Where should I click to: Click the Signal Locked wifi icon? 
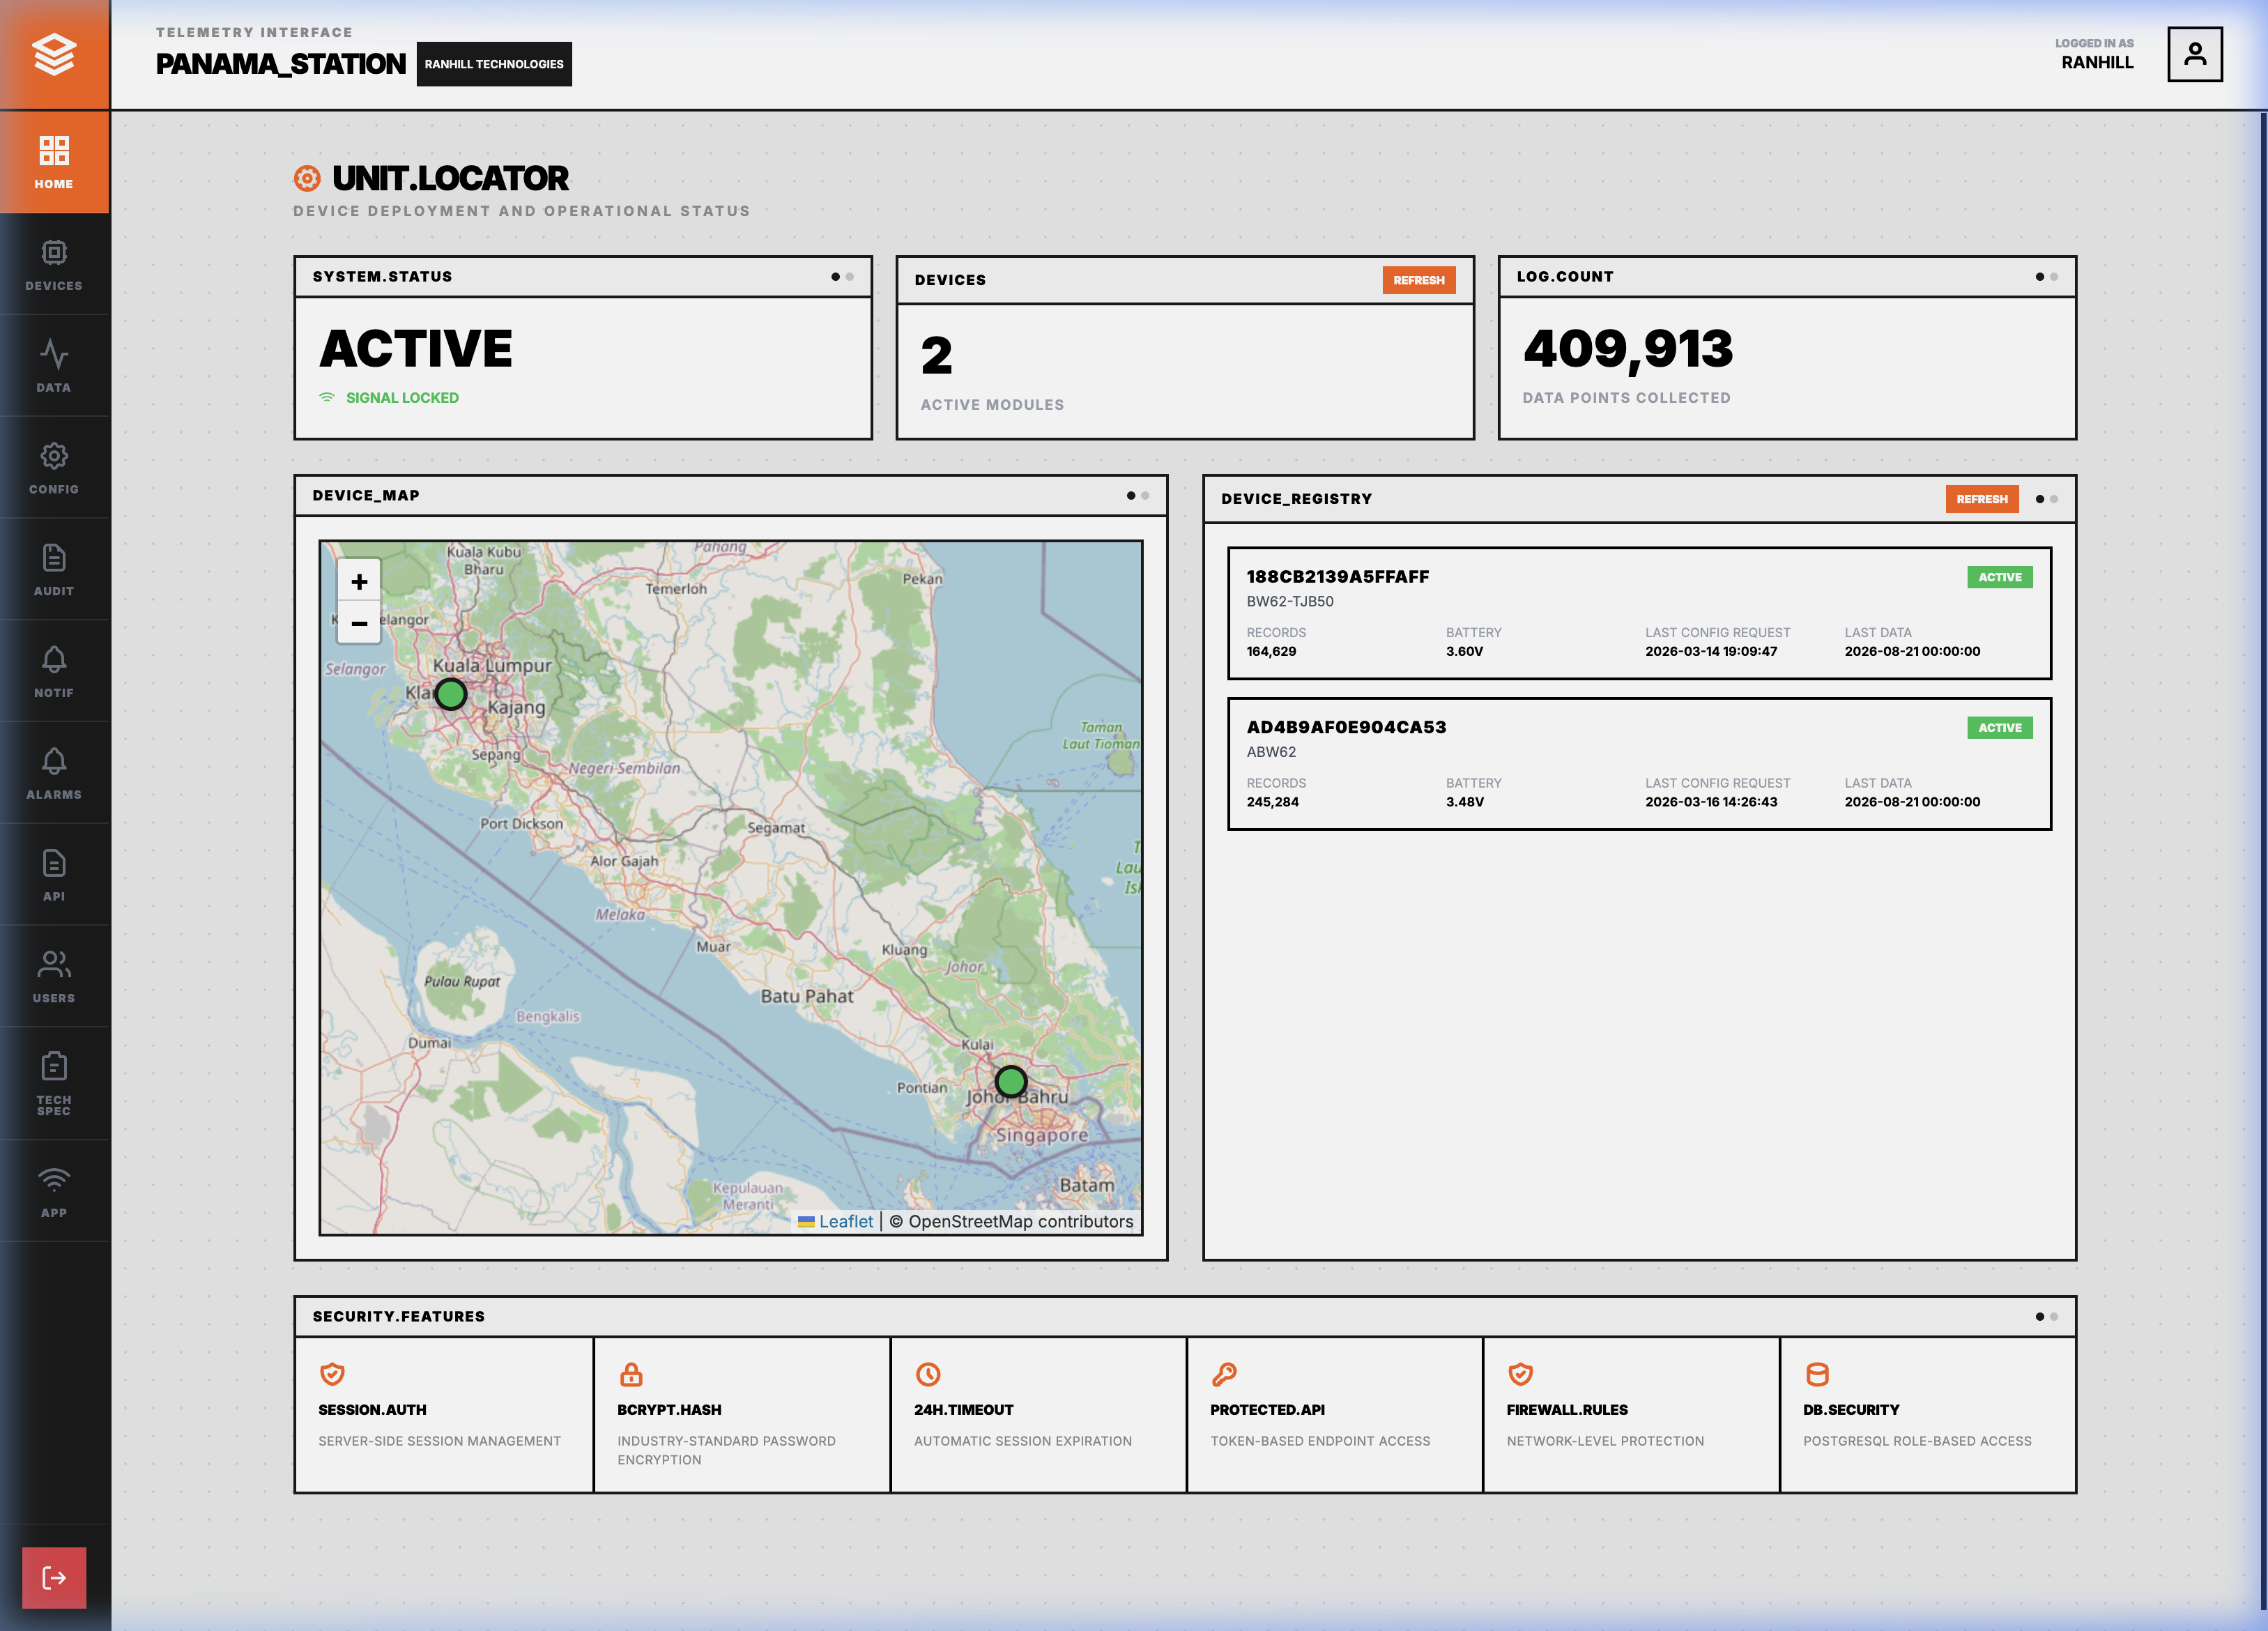point(327,397)
